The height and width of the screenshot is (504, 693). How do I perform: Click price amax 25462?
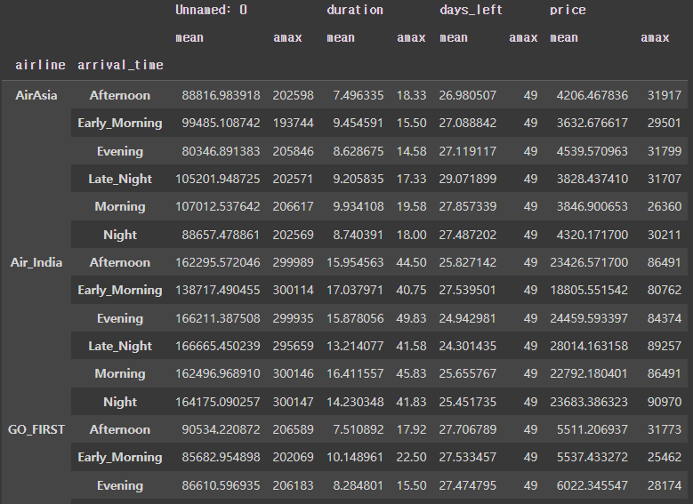pyautogui.click(x=665, y=457)
